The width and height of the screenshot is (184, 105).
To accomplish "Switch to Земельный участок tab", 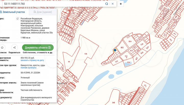I will 13,12.
